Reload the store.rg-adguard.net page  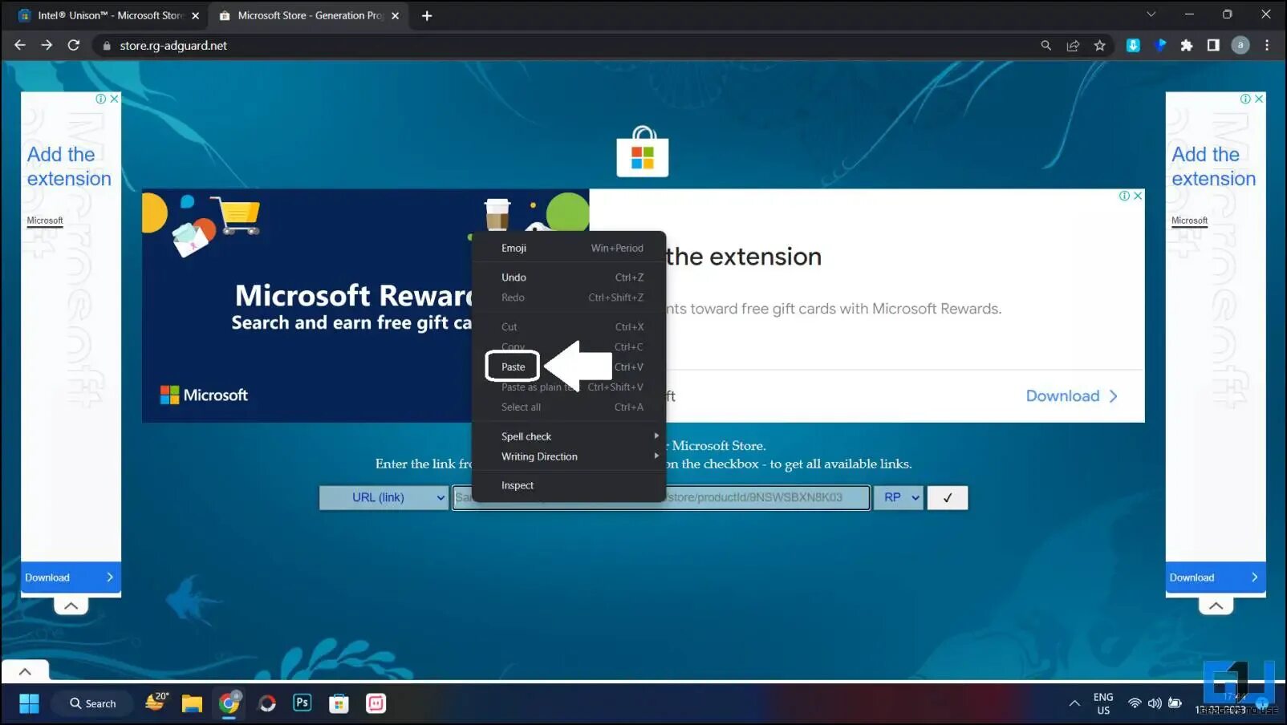point(74,46)
